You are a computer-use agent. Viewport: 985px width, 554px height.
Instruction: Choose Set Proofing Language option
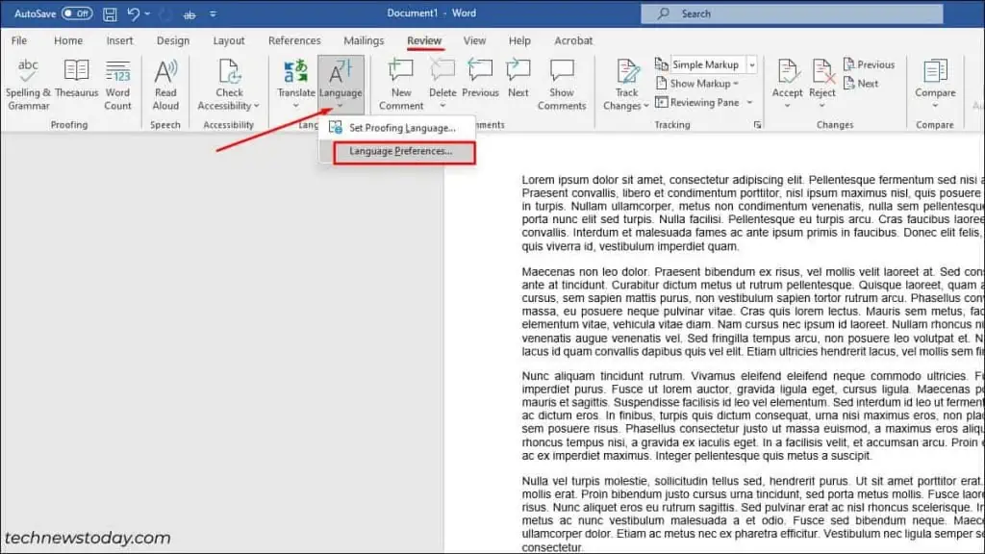401,128
